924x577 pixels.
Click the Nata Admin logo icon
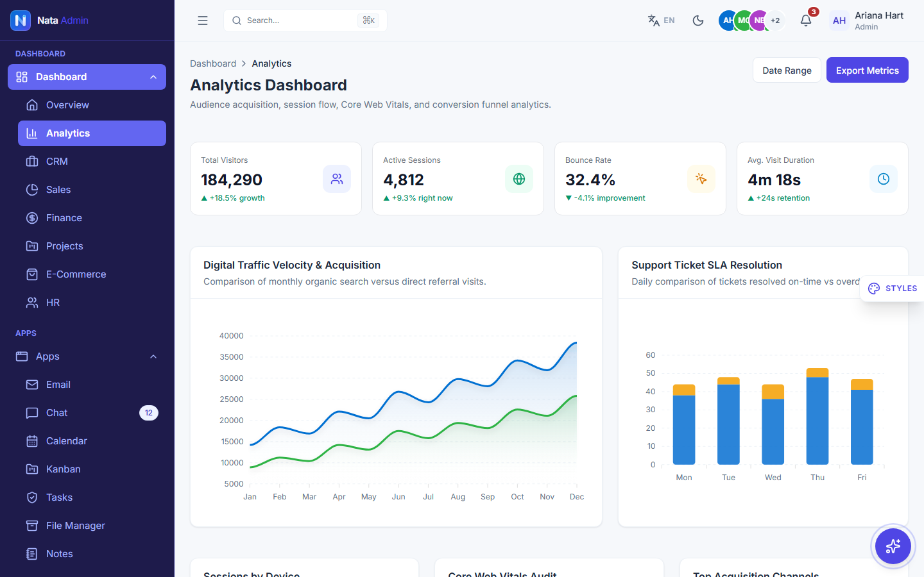click(x=21, y=21)
